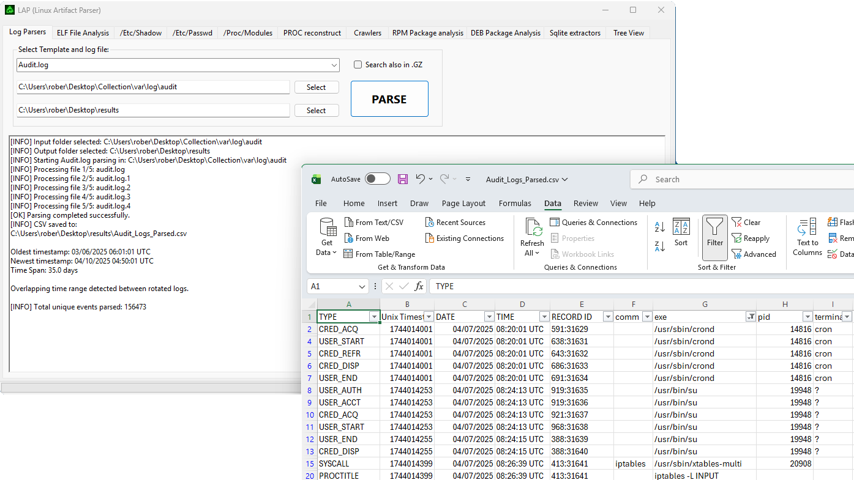Image resolution: width=854 pixels, height=480 pixels.
Task: Open the TYPE column filter dropdown
Action: 373,317
